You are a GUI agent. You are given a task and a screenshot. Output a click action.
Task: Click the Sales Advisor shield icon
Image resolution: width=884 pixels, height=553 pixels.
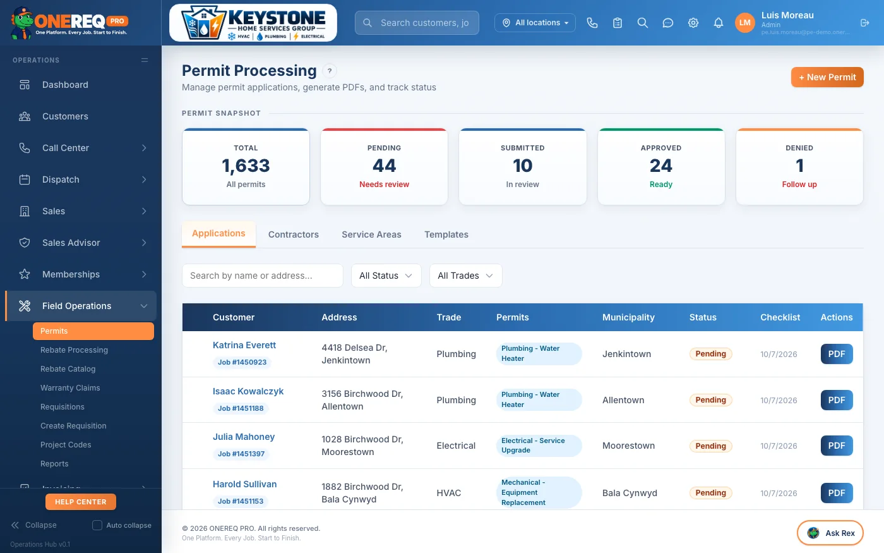25,243
